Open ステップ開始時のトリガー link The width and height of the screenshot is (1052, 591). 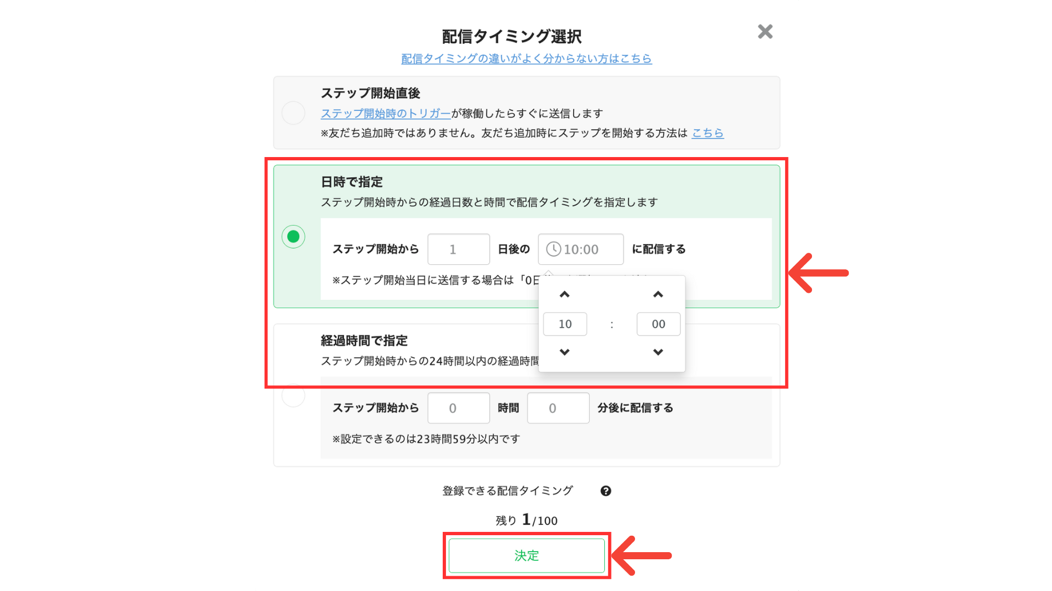pyautogui.click(x=385, y=113)
